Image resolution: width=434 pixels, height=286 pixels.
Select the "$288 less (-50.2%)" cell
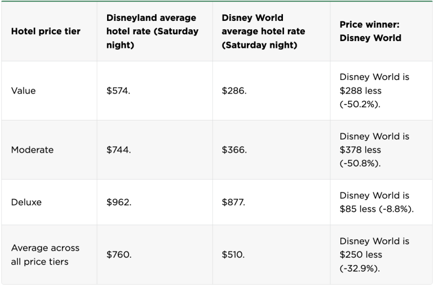click(x=374, y=91)
